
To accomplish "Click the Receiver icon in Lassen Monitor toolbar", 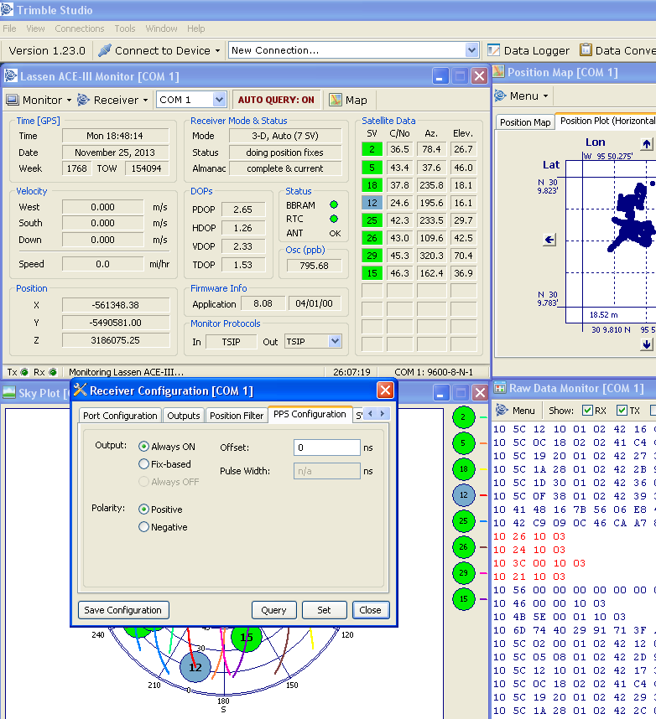I will tap(83, 100).
